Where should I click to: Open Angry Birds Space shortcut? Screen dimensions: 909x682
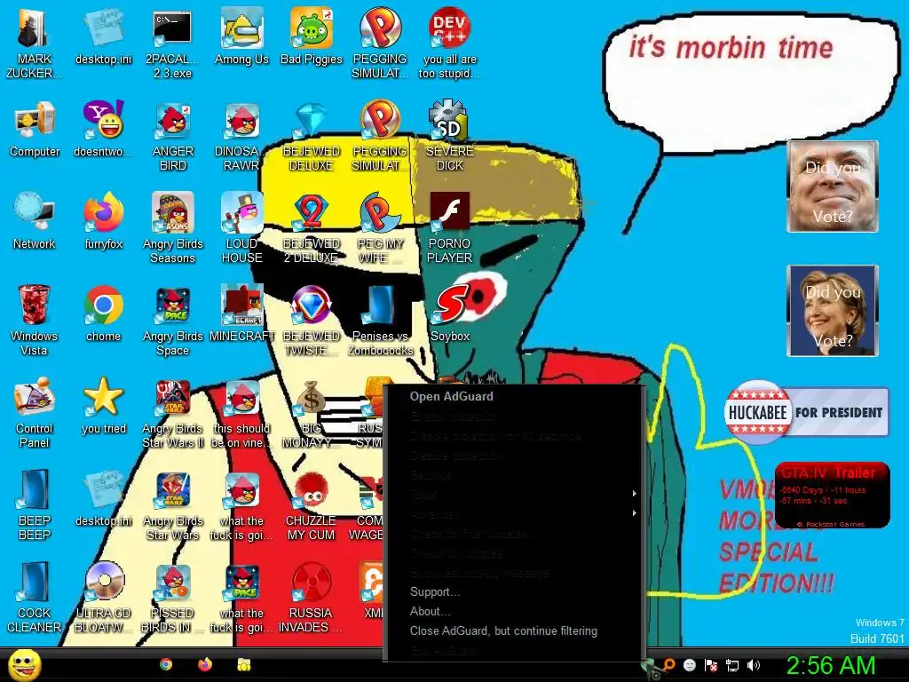tap(173, 320)
